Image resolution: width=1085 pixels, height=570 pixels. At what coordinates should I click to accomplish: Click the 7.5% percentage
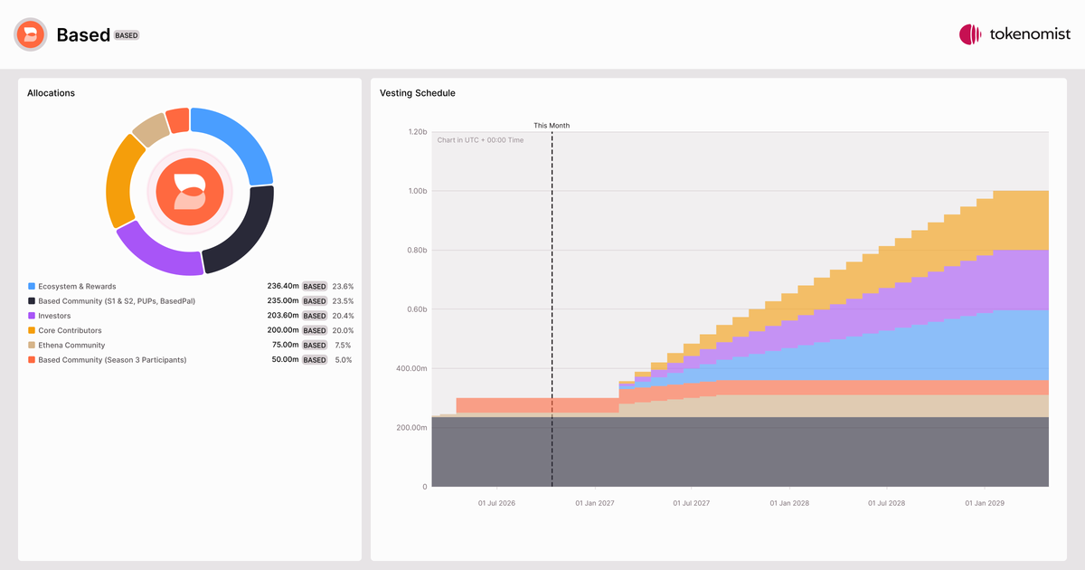point(344,345)
